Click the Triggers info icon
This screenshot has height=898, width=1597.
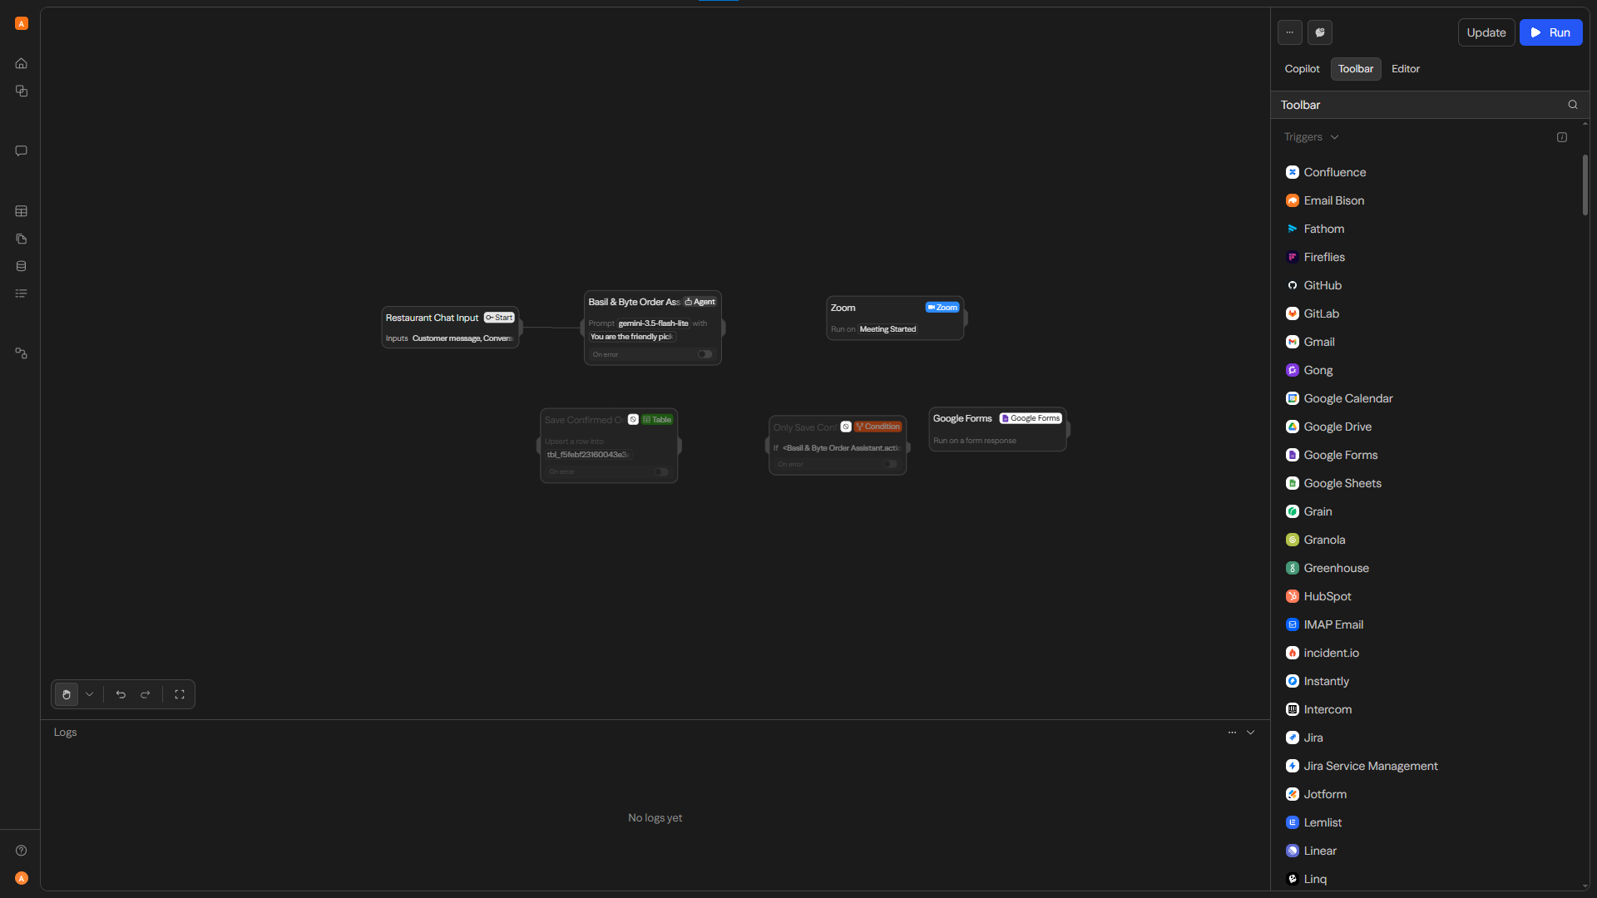click(x=1562, y=137)
